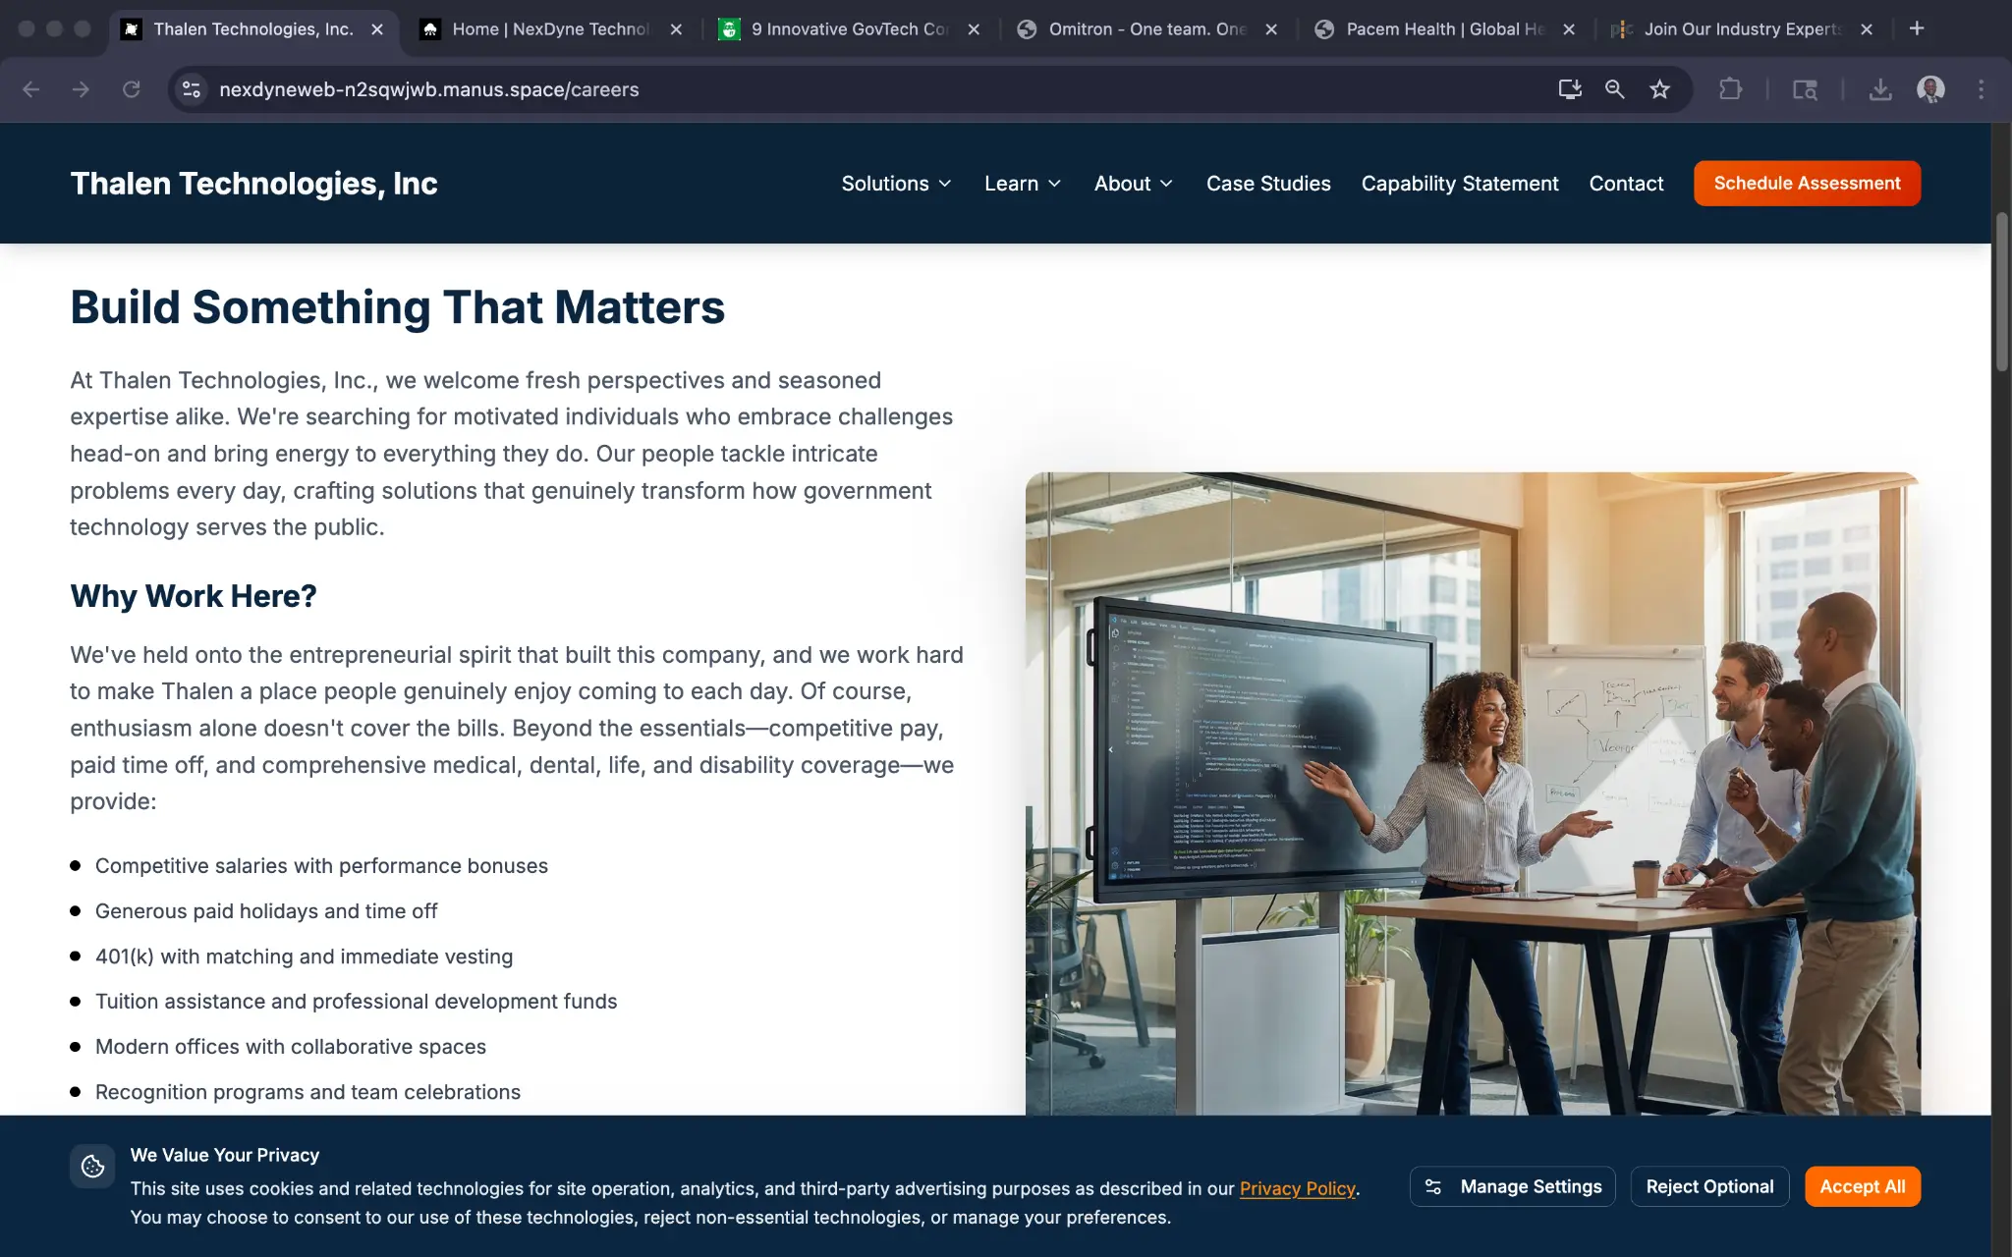The height and width of the screenshot is (1257, 2012).
Task: Click the cookie icon in privacy banner
Action: (x=92, y=1166)
